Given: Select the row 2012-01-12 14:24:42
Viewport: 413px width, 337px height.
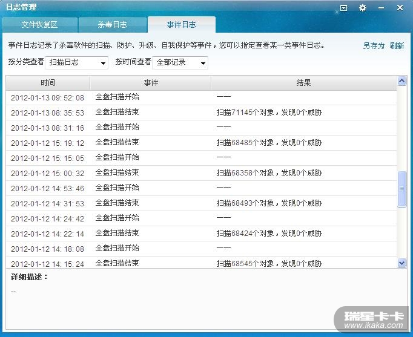Looking at the screenshot, I should click(201, 218).
